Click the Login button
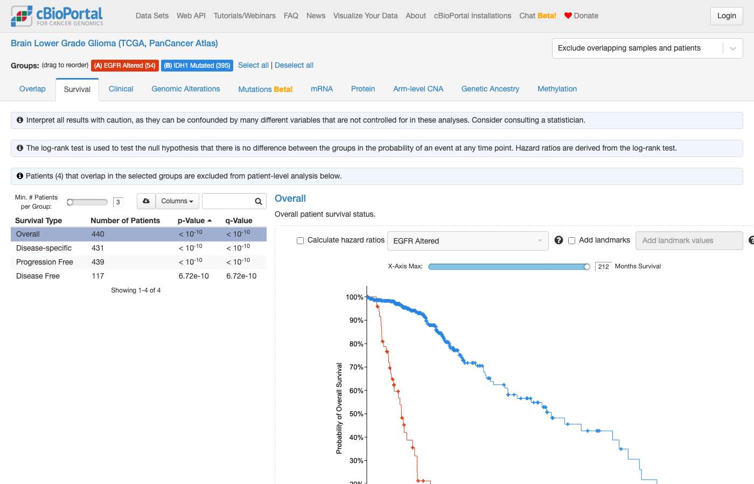The image size is (754, 484). coord(727,16)
